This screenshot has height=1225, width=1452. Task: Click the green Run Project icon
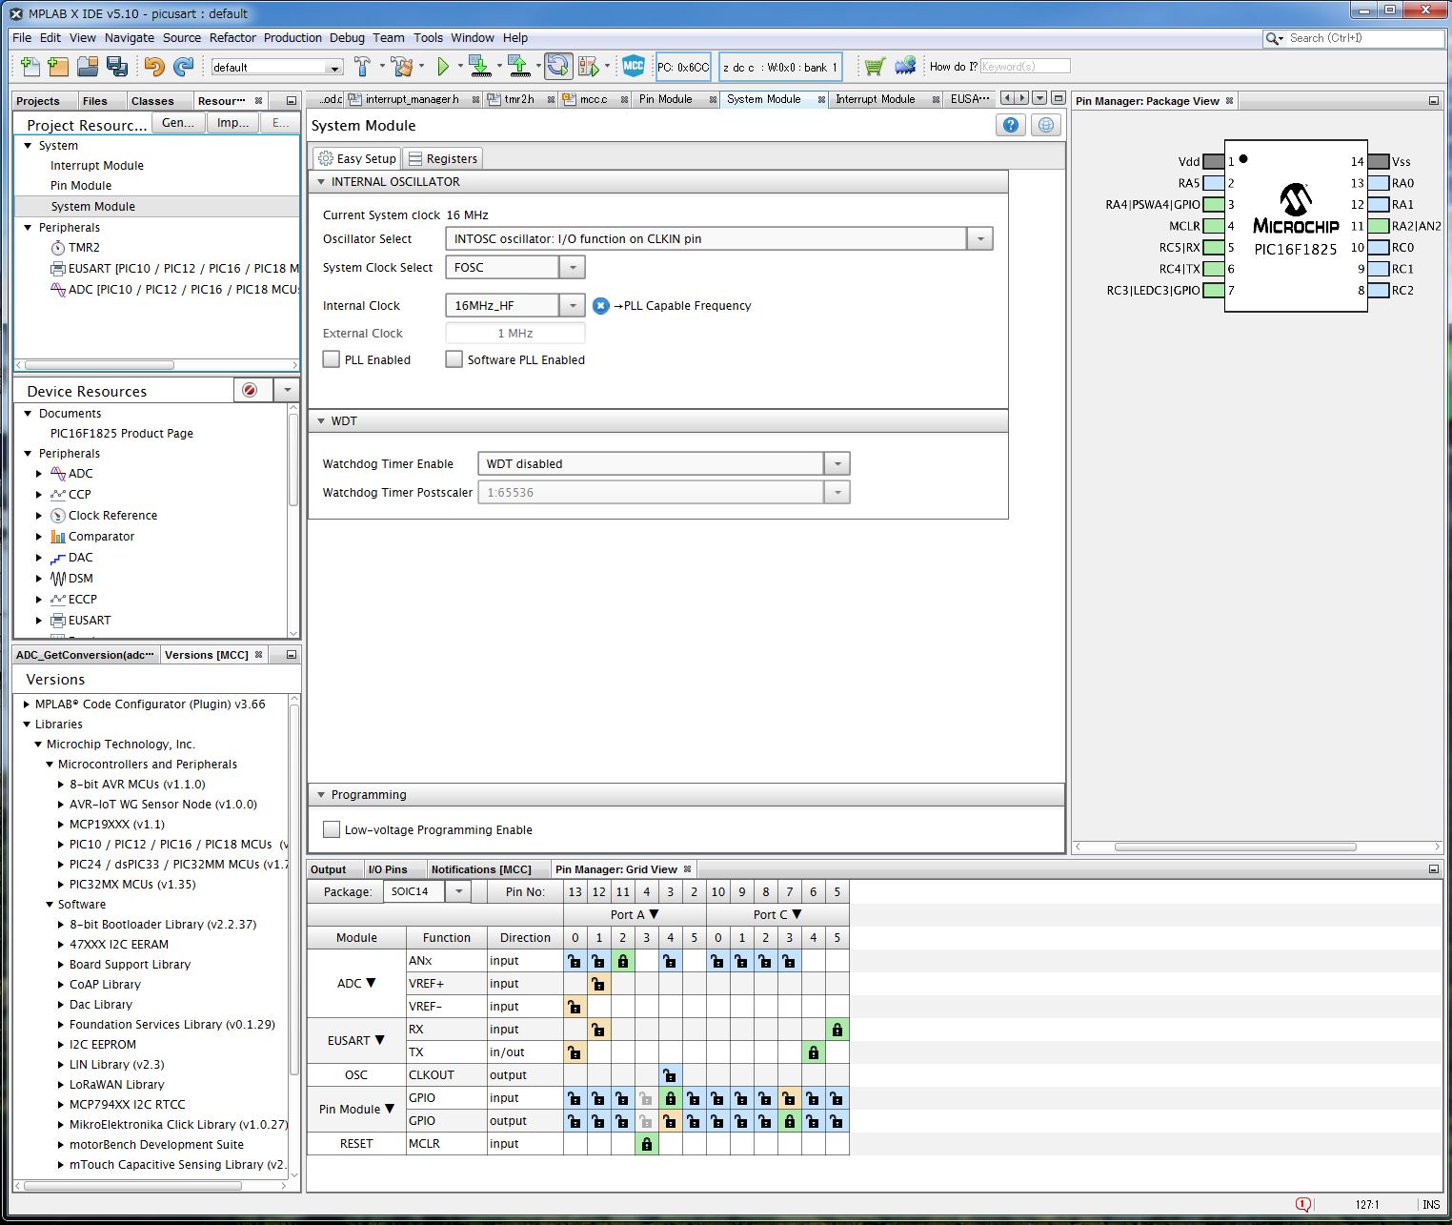pyautogui.click(x=443, y=67)
